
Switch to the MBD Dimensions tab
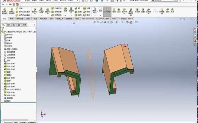tap(88, 19)
